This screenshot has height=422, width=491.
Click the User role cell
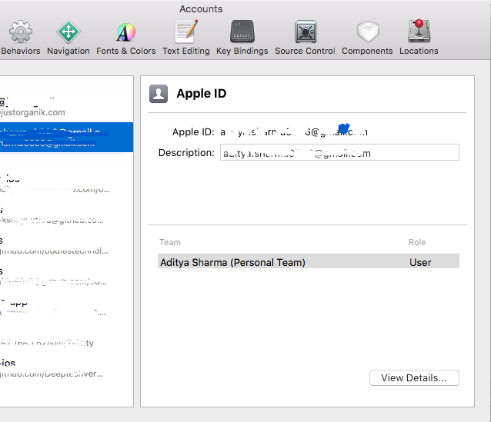click(420, 262)
